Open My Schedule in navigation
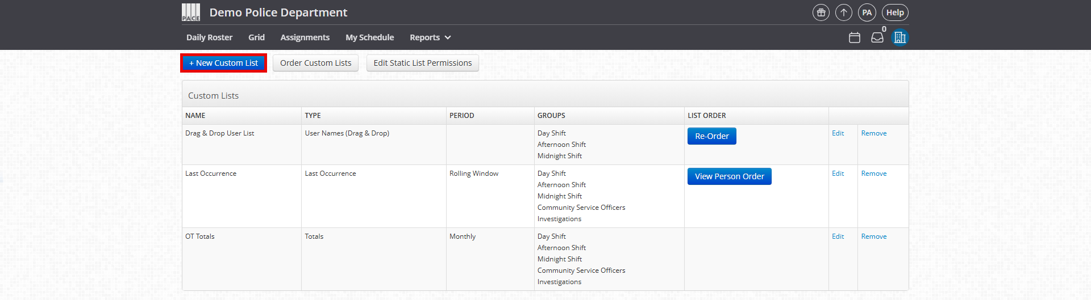1091x300 pixels. [x=369, y=37]
